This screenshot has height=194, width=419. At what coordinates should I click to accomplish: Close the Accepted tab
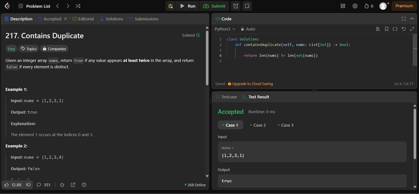coord(65,19)
